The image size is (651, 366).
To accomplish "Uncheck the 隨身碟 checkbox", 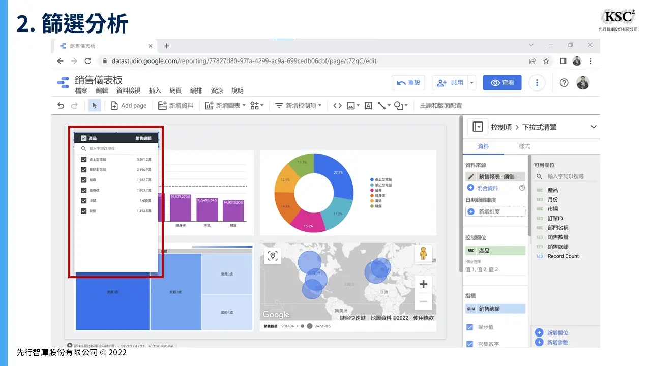I will [84, 190].
